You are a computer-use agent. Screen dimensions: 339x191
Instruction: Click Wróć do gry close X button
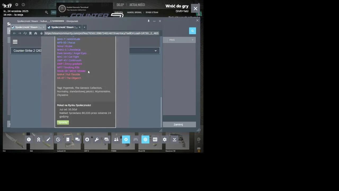tap(195, 8)
